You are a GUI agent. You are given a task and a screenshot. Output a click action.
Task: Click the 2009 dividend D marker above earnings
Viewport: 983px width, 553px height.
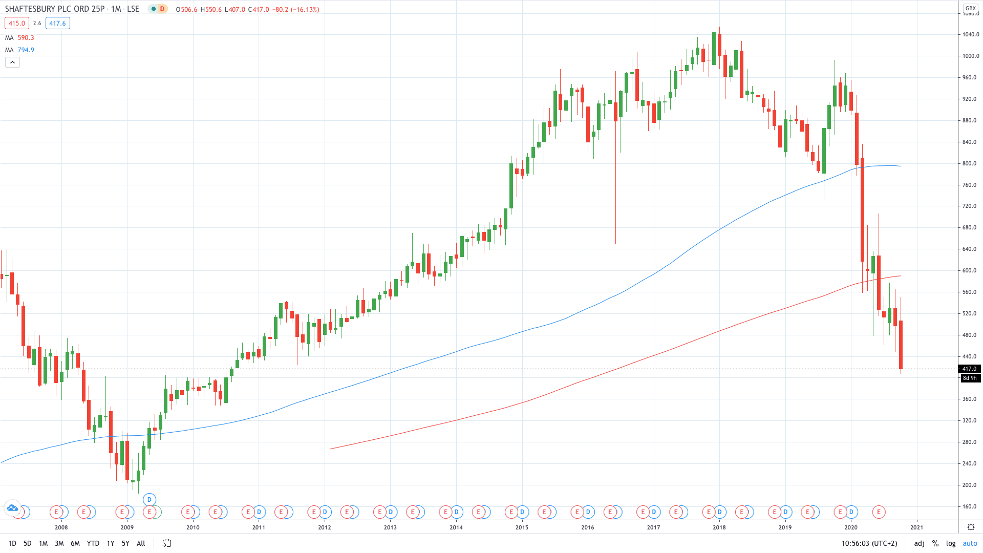149,499
